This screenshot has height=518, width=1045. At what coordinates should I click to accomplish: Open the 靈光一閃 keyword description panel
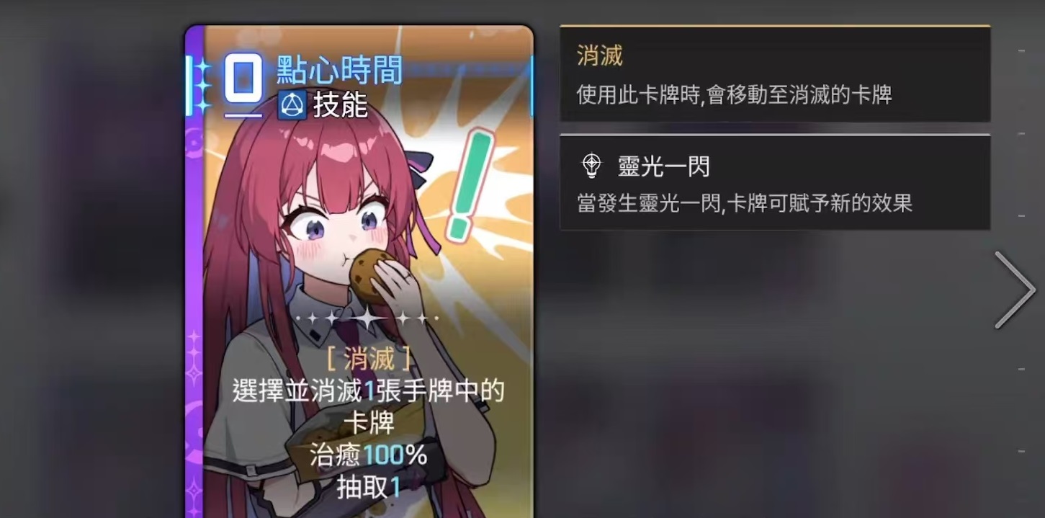coord(775,182)
